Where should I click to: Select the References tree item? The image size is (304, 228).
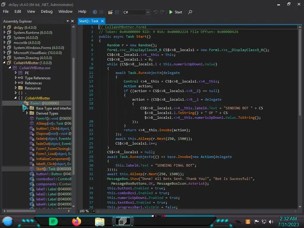(33, 83)
